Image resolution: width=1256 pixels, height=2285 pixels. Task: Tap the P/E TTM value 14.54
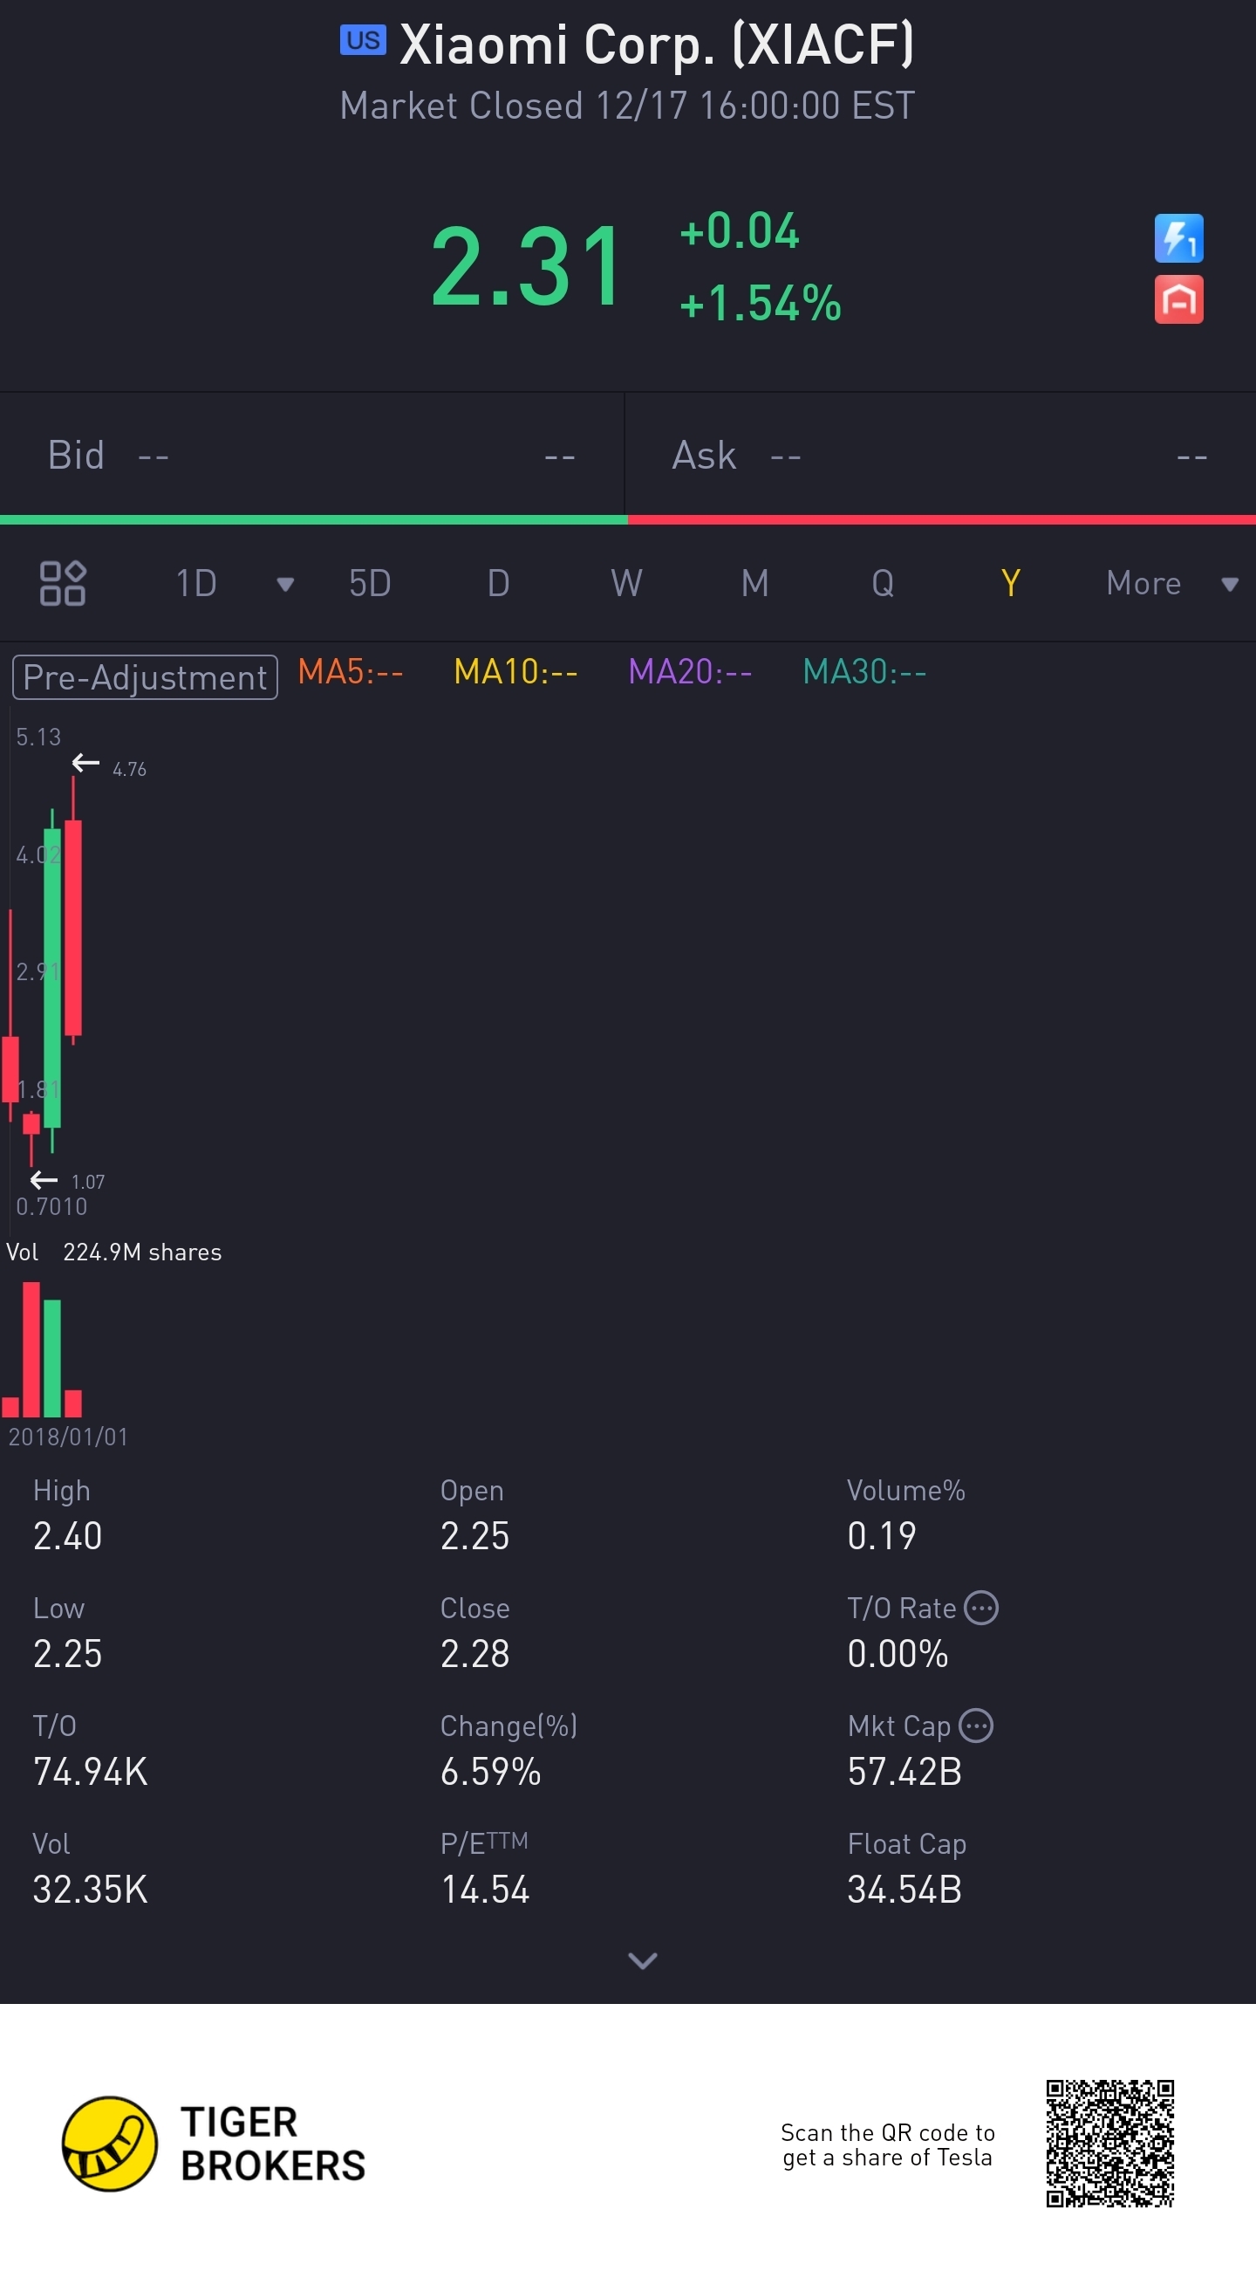coord(486,1890)
